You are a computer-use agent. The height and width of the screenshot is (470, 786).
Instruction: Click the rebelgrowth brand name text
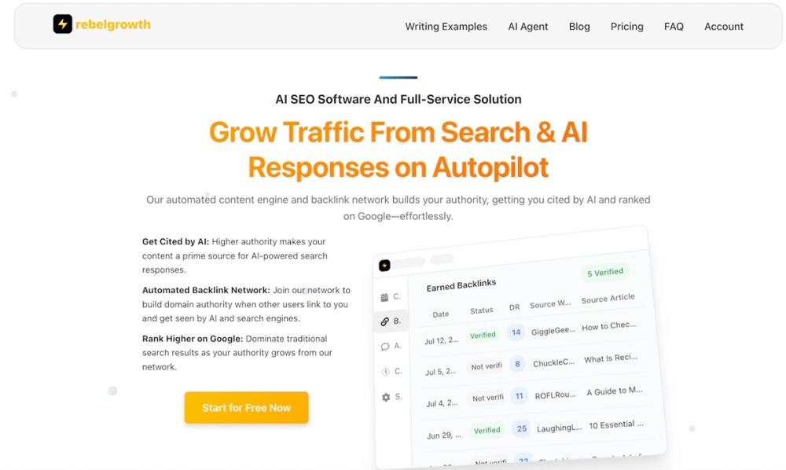(x=112, y=24)
